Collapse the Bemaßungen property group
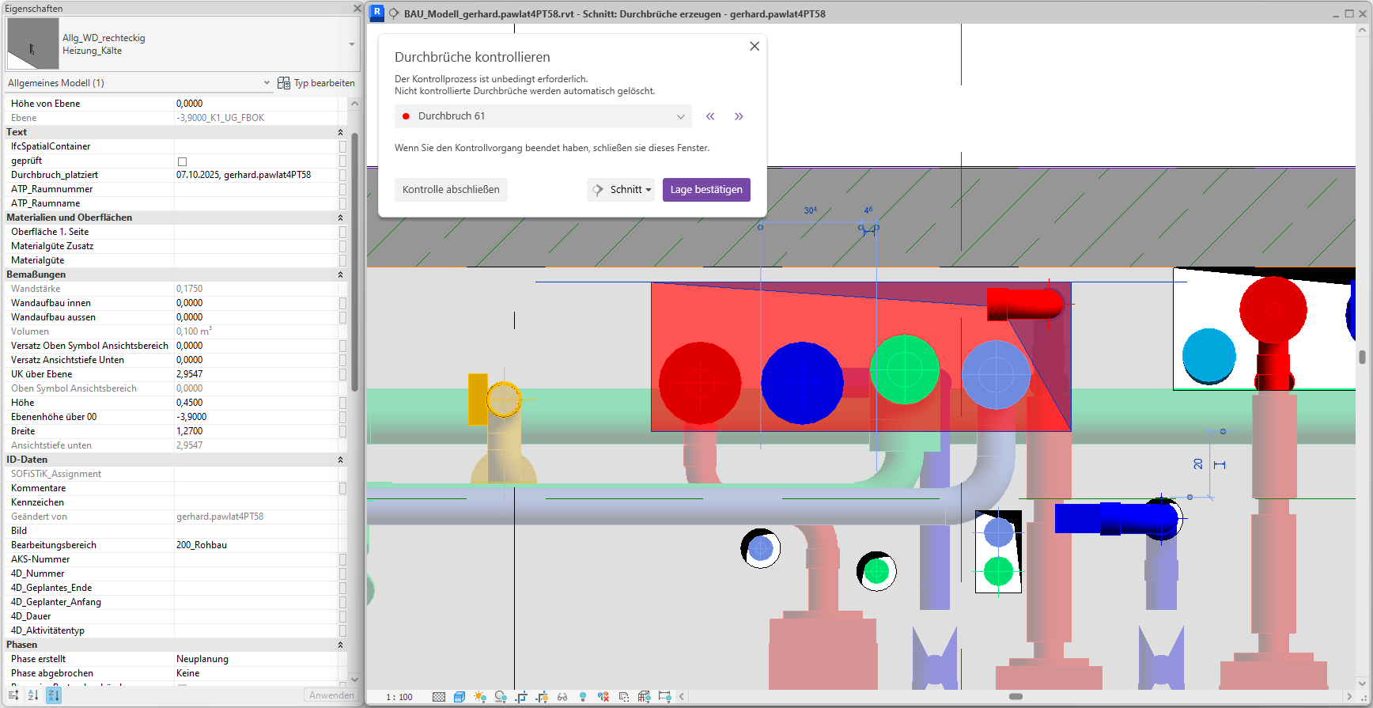This screenshot has height=708, width=1373. pyautogui.click(x=341, y=274)
